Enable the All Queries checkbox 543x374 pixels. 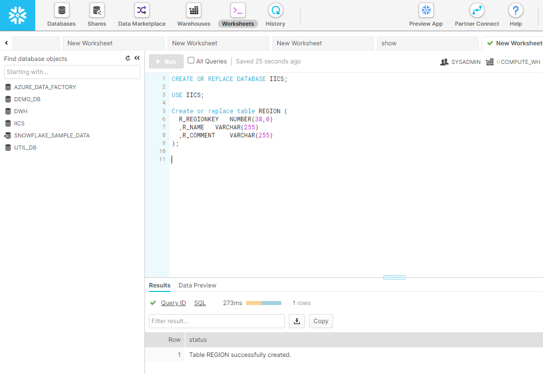pyautogui.click(x=190, y=60)
